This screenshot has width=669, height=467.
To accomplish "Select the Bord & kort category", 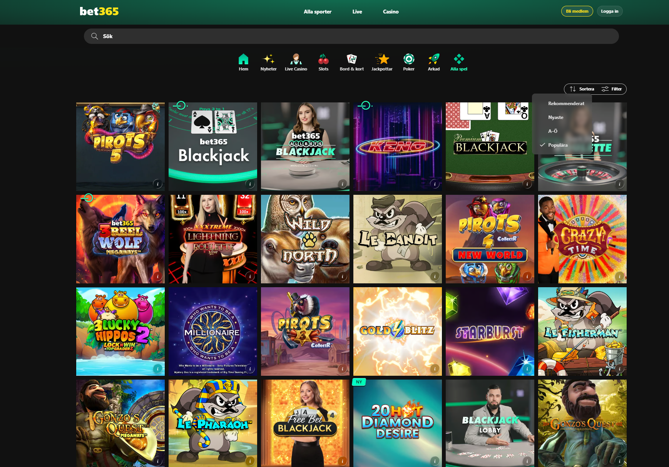I will pyautogui.click(x=351, y=62).
